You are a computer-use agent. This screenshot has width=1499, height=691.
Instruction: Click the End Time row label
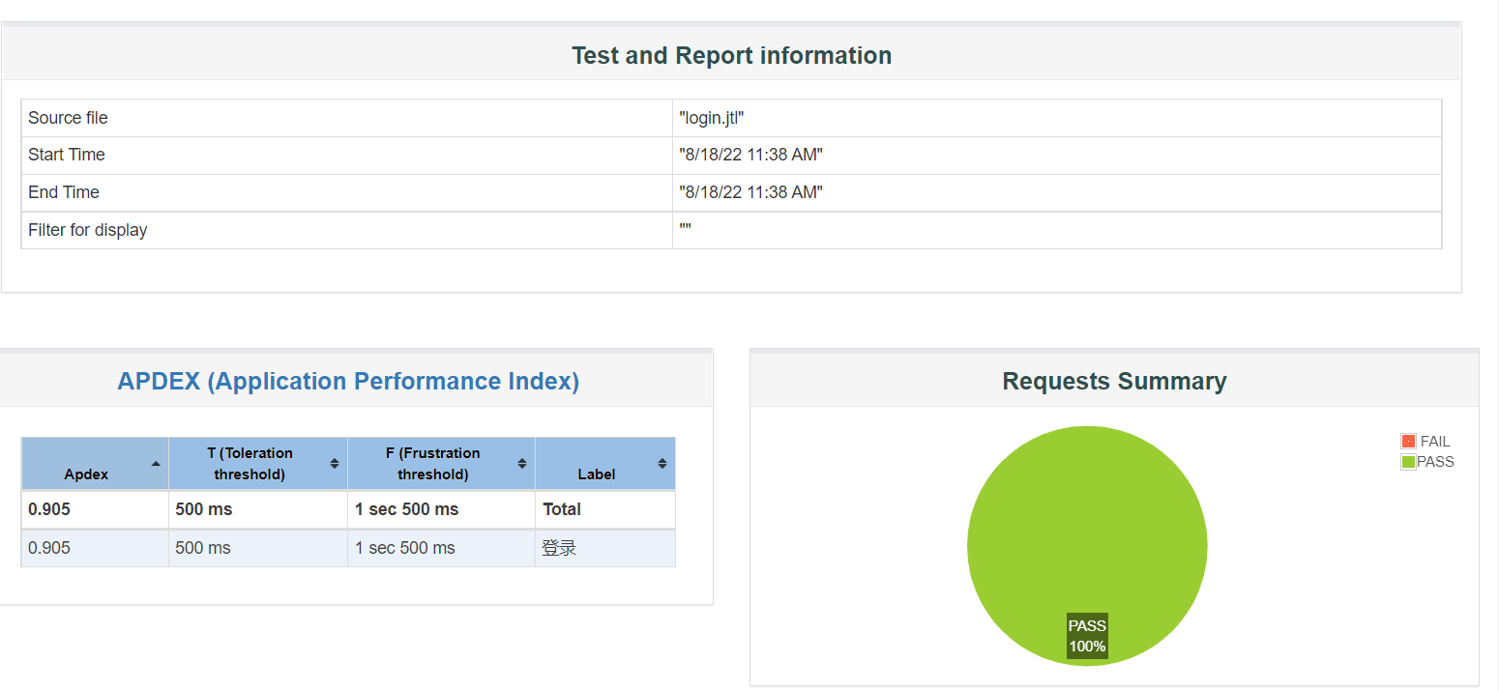click(x=64, y=192)
